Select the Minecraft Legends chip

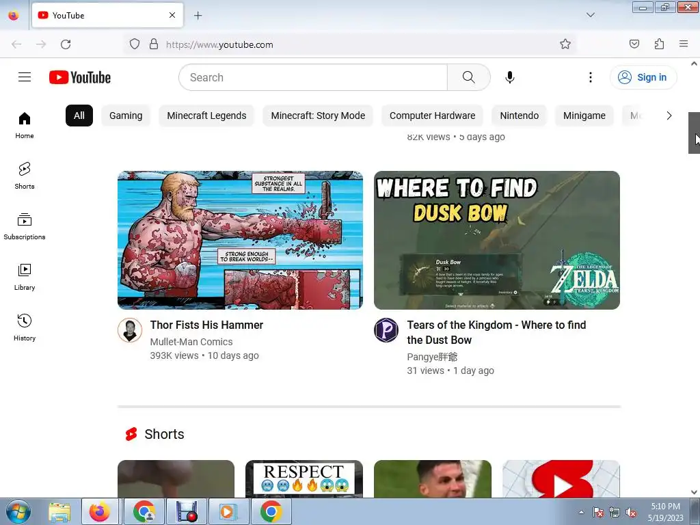tap(206, 116)
